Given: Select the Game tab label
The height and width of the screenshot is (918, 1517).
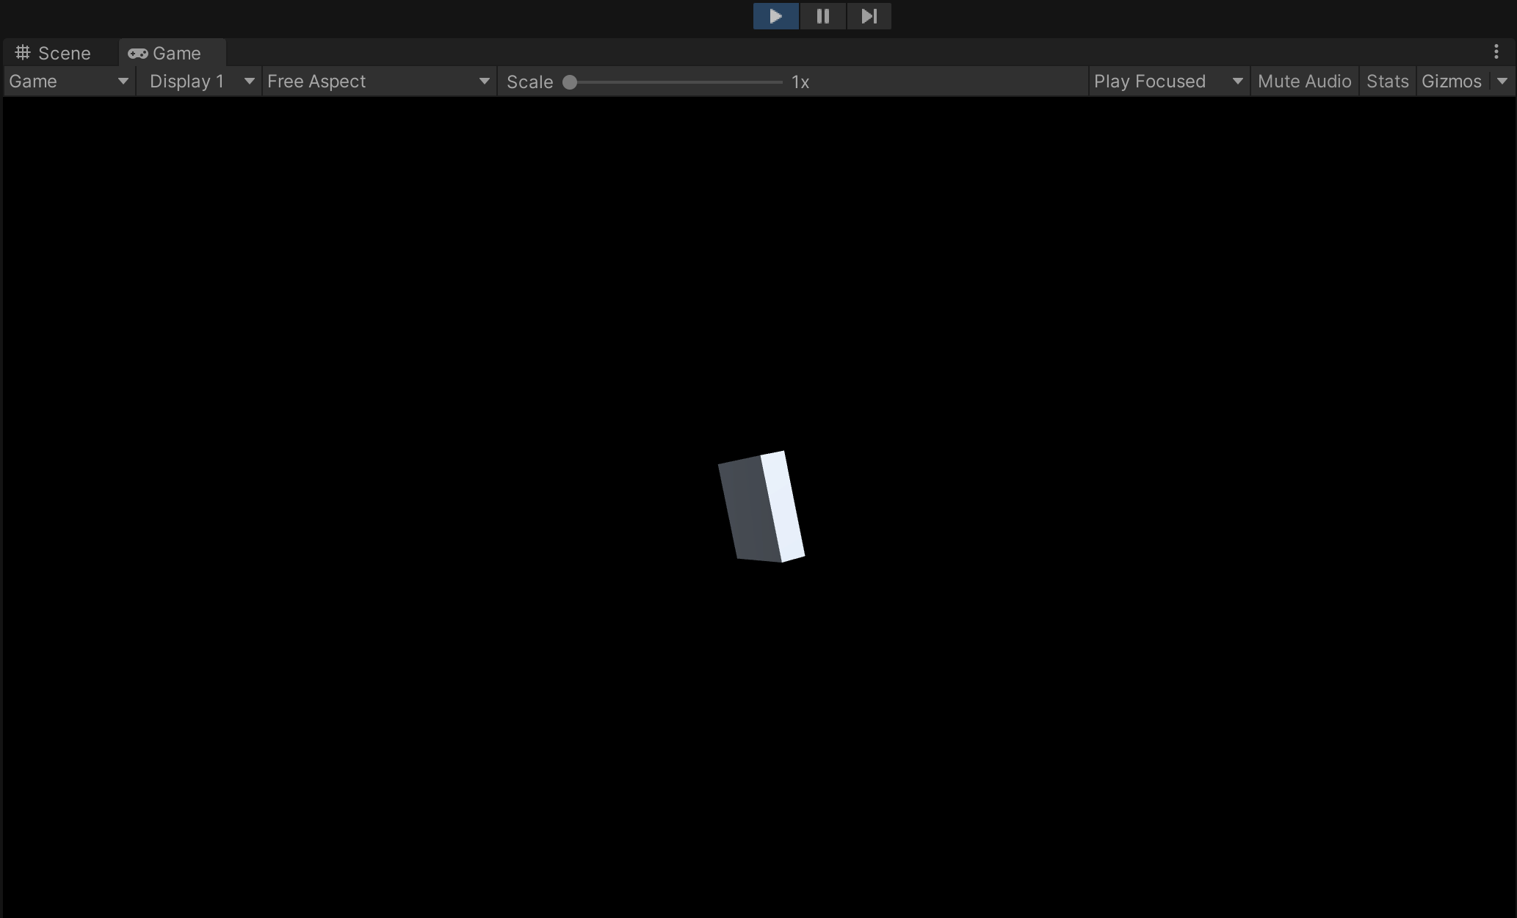Looking at the screenshot, I should pos(176,54).
